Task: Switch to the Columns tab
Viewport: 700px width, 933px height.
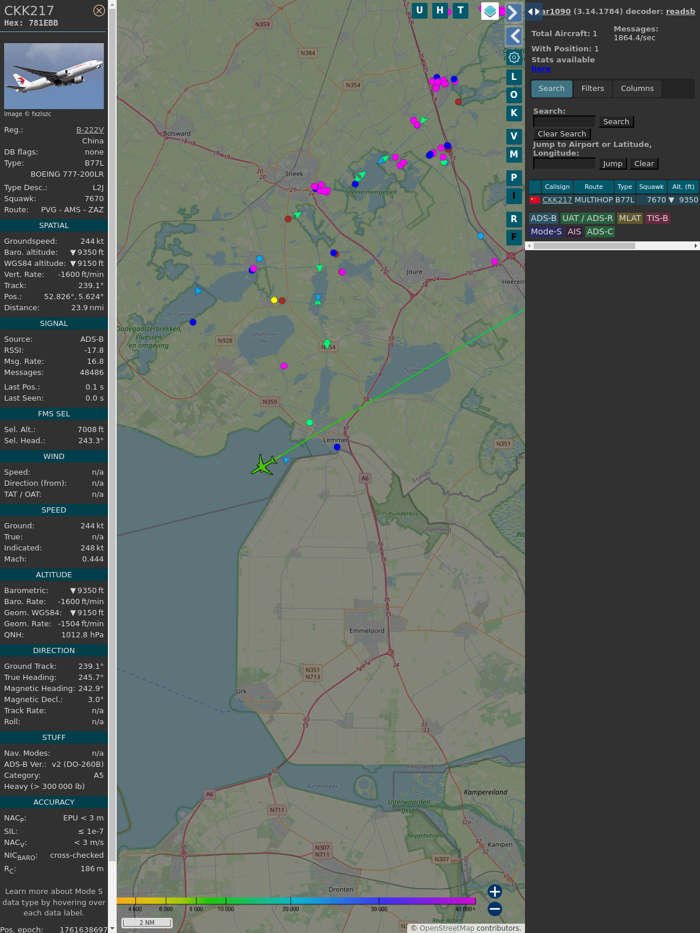Action: [x=637, y=89]
